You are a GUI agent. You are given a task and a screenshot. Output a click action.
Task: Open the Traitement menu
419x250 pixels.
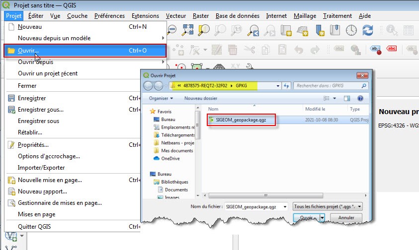click(337, 16)
